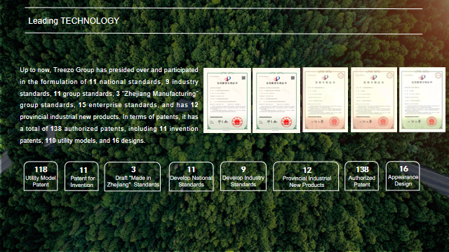Click the red seal on fifth certificate
The image size is (449, 252).
[431, 121]
